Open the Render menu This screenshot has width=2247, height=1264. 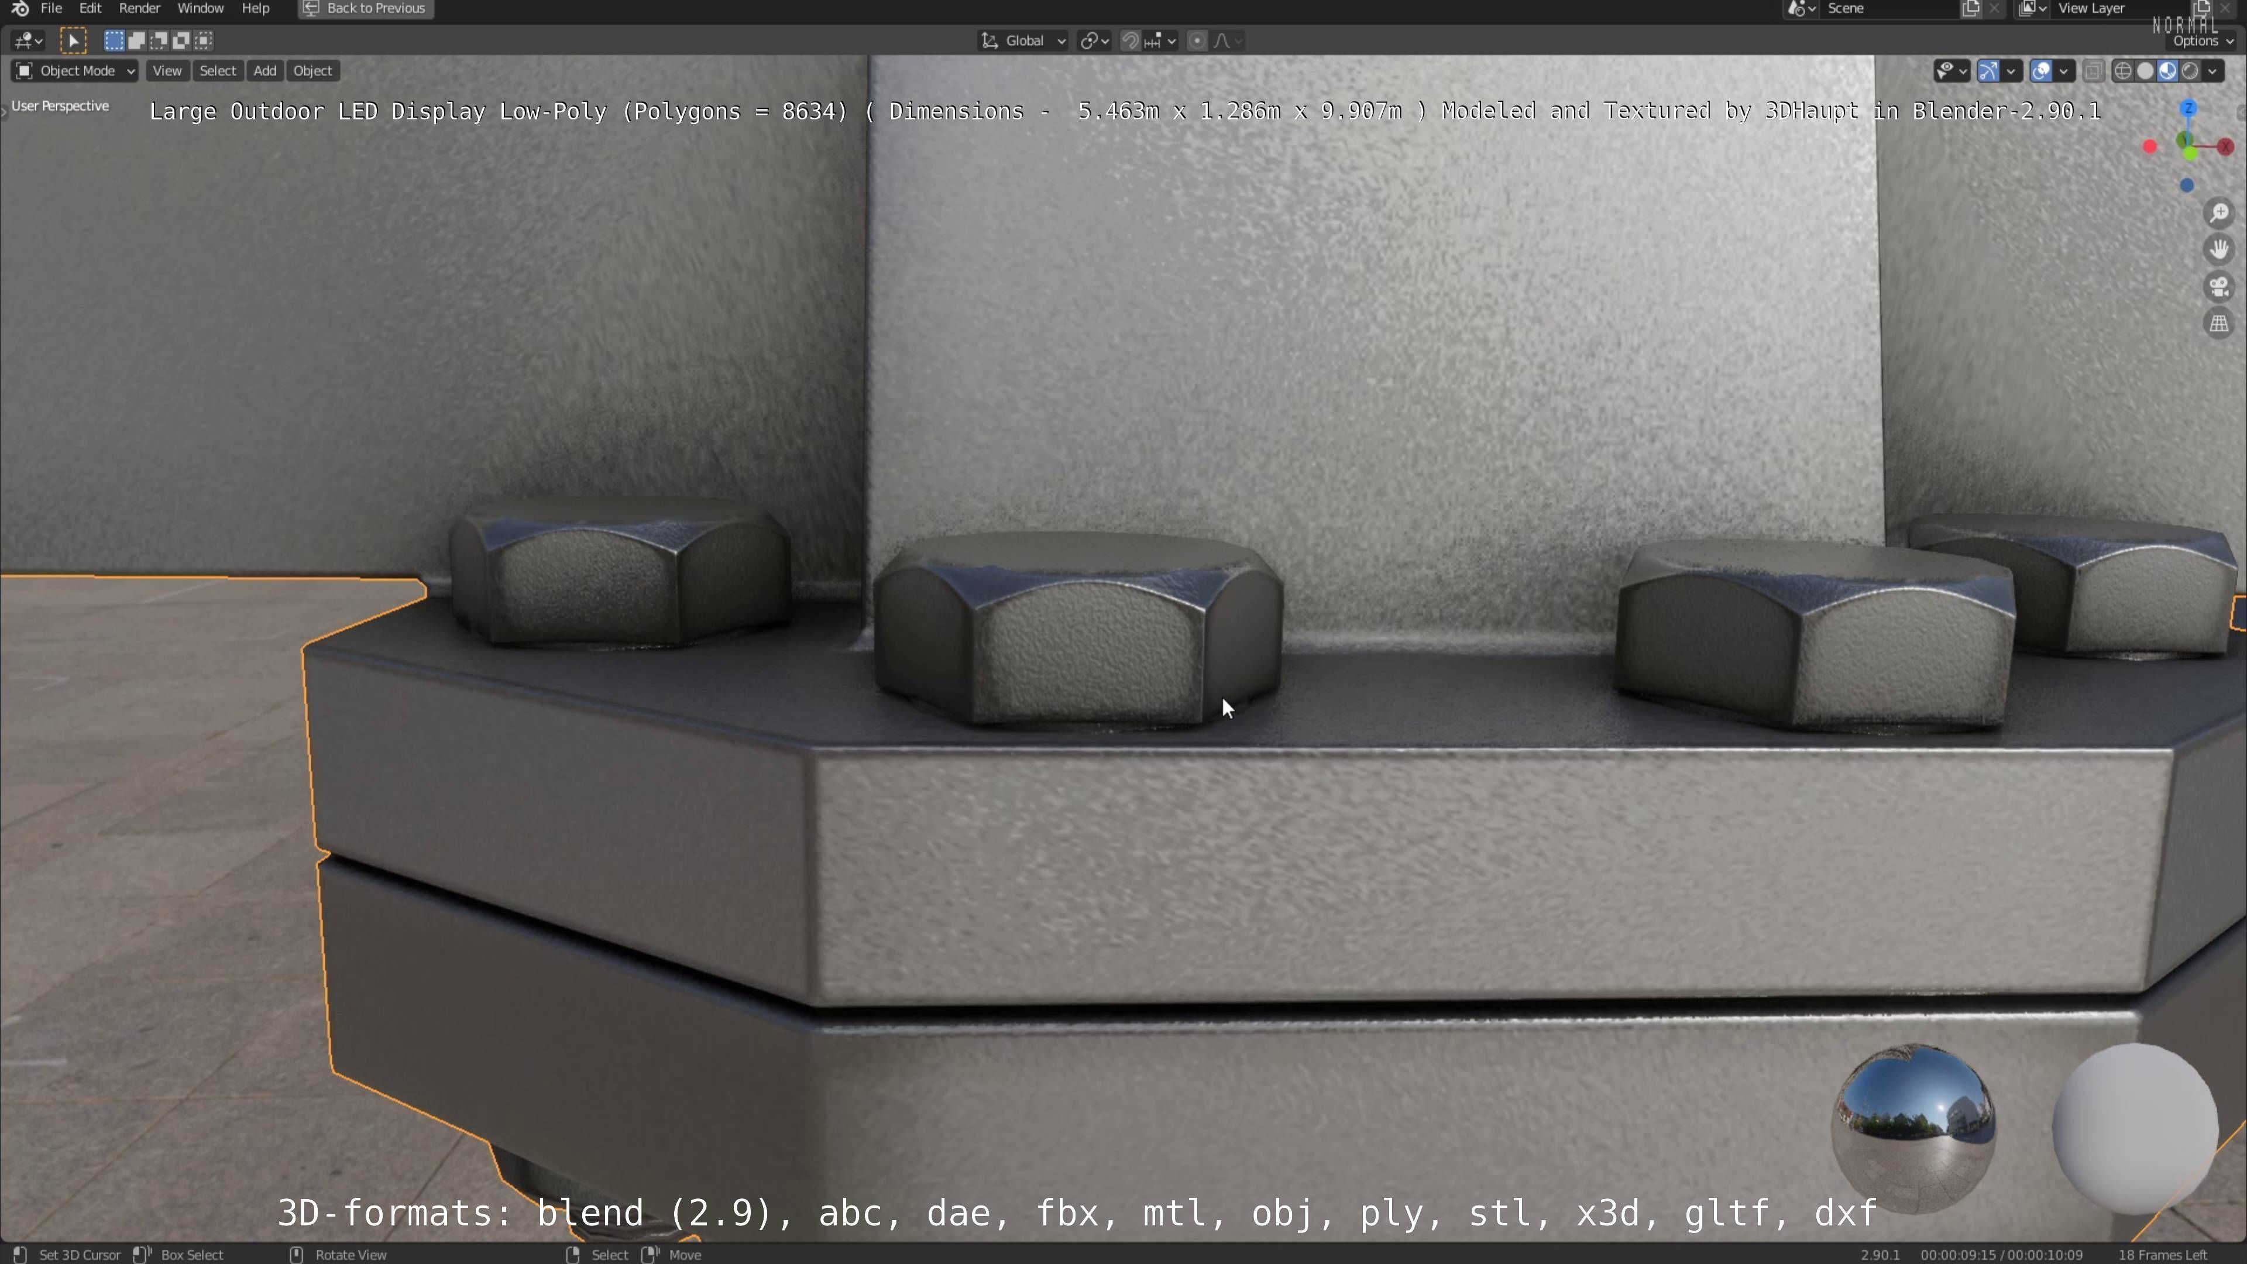tap(140, 9)
